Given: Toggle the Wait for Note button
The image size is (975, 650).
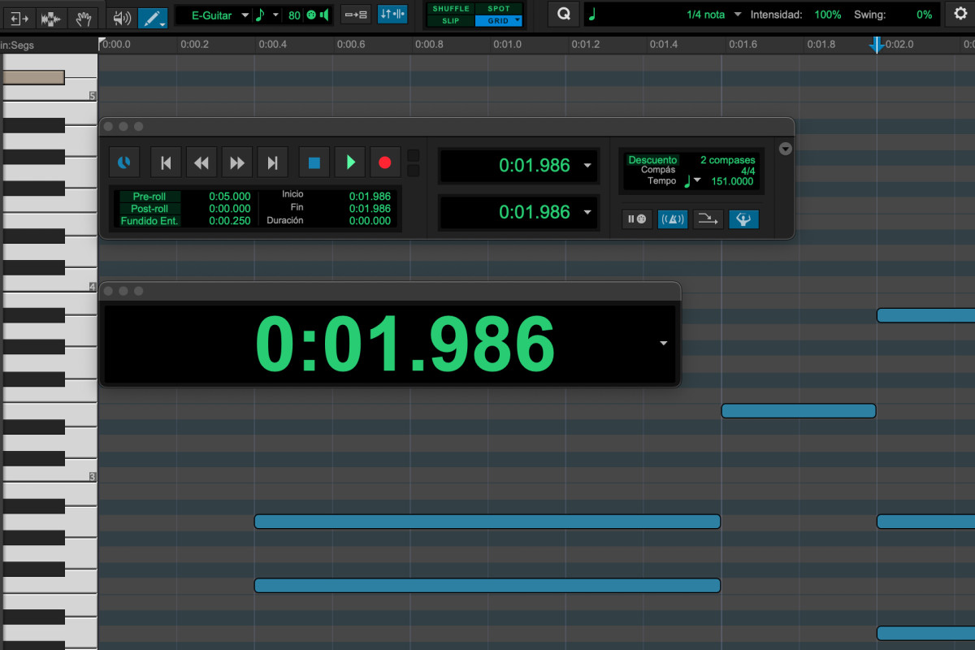Looking at the screenshot, I should [x=638, y=219].
